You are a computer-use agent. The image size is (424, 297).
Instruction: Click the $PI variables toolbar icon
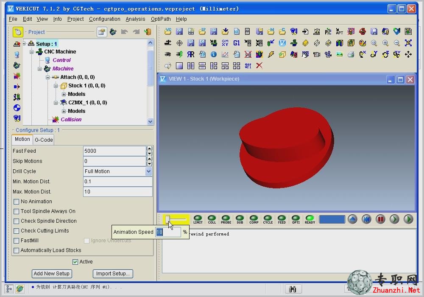[248, 65]
